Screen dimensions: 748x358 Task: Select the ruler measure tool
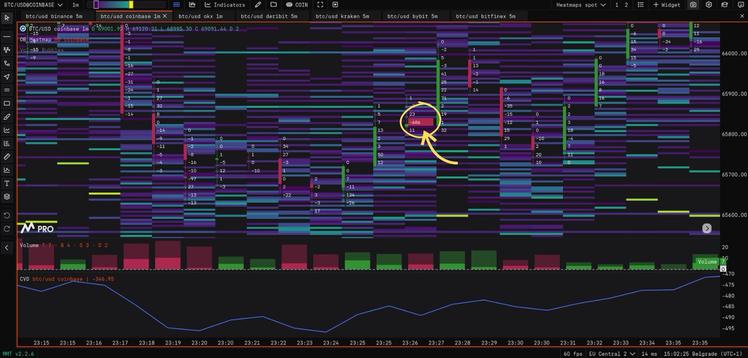pyautogui.click(x=7, y=157)
